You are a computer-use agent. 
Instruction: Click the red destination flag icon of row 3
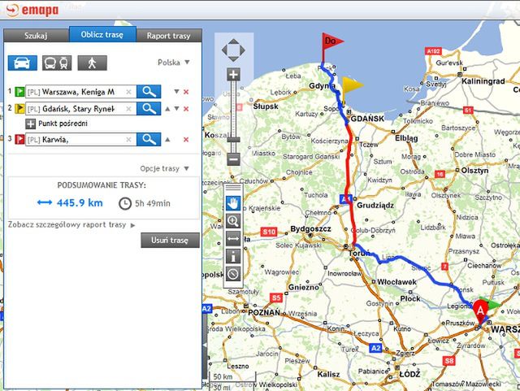click(19, 139)
